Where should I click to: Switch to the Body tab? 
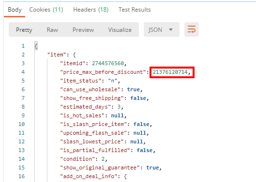coord(15,10)
